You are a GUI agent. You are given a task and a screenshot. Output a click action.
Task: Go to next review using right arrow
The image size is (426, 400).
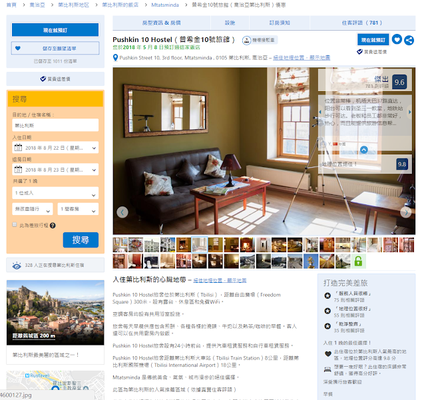click(410, 112)
